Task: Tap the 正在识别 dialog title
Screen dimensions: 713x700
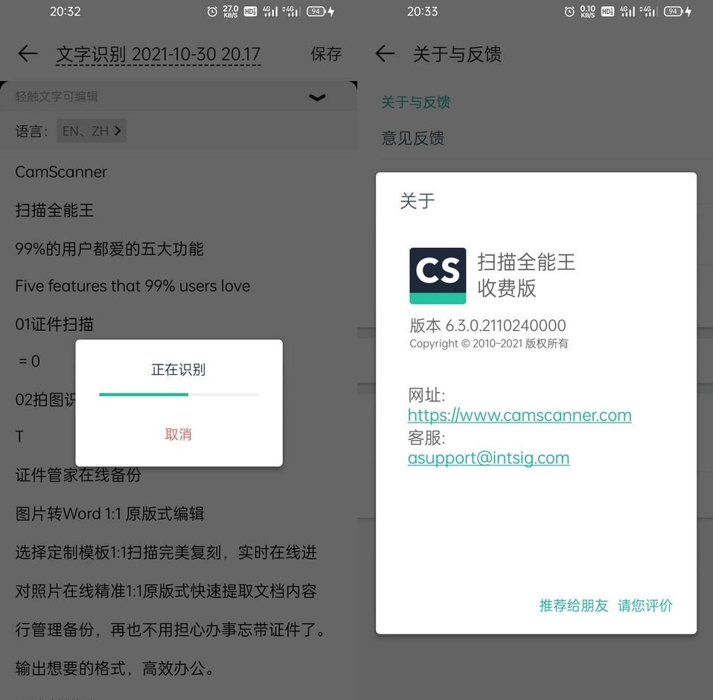Action: (179, 370)
